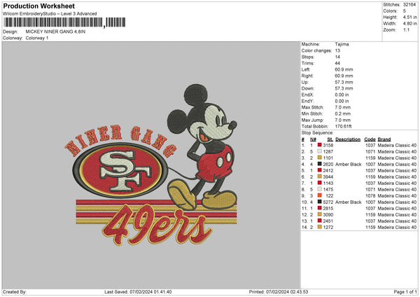Select the Colorway 1 value
Viewport: 420px width, 297px height.
click(37, 38)
